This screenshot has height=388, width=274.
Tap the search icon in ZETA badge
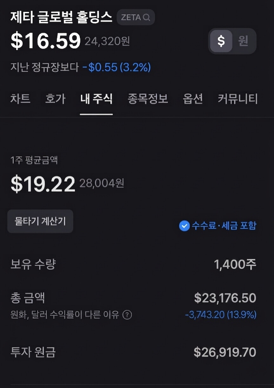[x=146, y=17]
